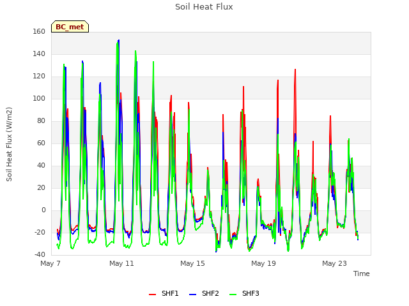Click the 60 y-axis tick label
Viewport: 409px width, 306px height.
click(41, 143)
